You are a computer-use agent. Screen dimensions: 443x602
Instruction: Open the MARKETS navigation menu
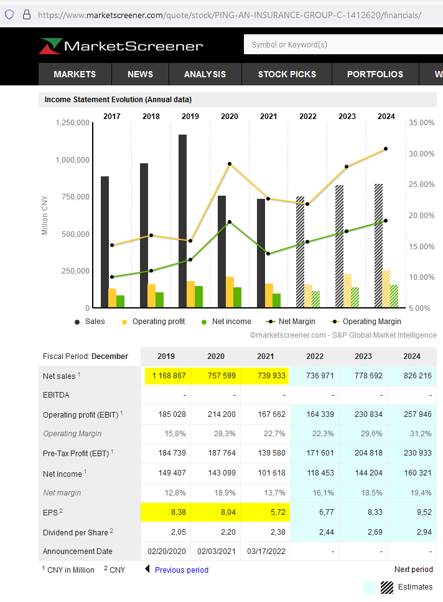coord(75,74)
